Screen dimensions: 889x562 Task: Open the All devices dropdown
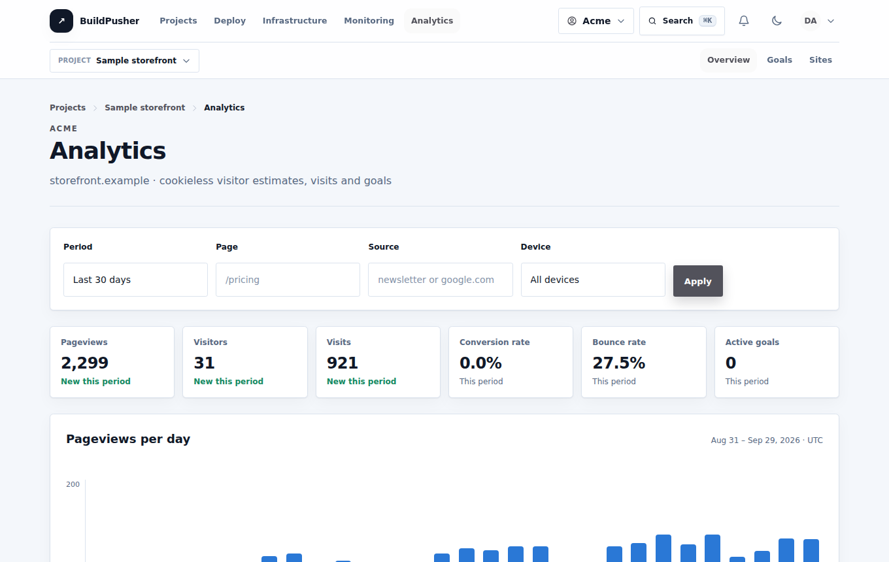pos(593,280)
